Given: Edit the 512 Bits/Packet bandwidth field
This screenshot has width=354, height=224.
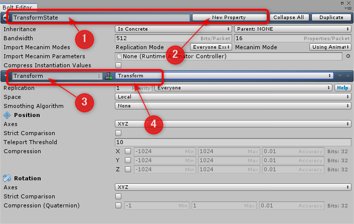Looking at the screenshot, I should tap(173, 38).
